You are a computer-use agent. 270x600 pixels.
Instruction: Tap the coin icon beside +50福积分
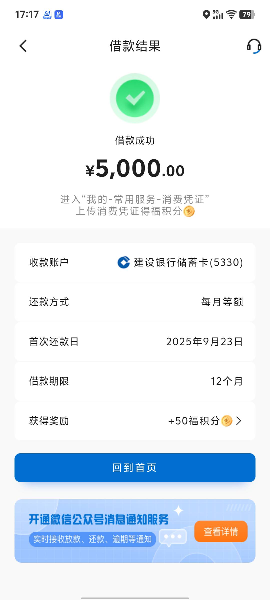[227, 421]
